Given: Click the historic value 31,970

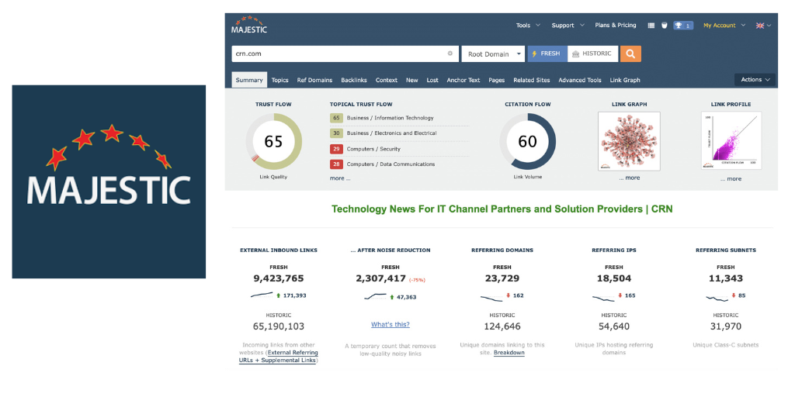Looking at the screenshot, I should [726, 326].
